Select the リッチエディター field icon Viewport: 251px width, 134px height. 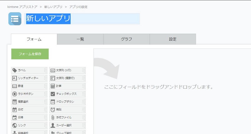click(x=14, y=78)
